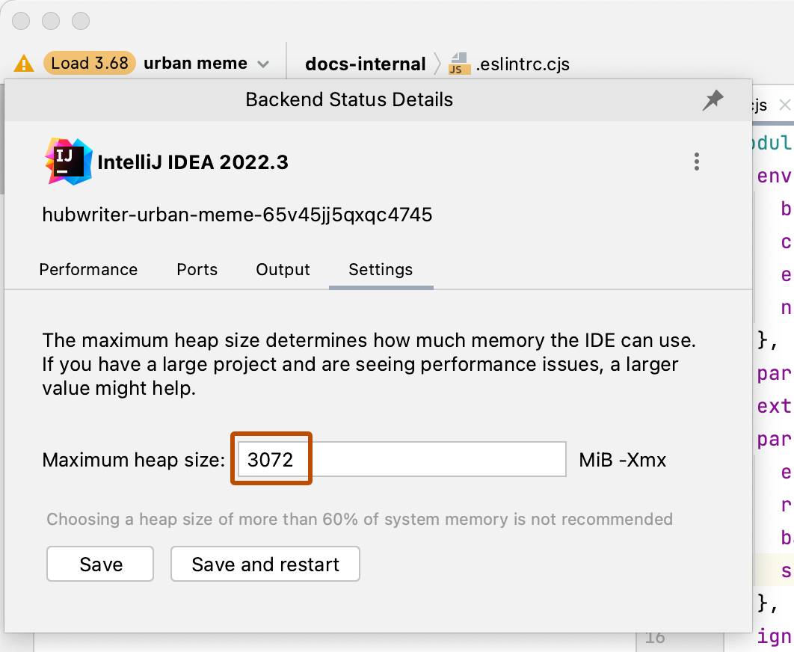Click the JS file type icon
794x652 pixels.
pos(459,64)
